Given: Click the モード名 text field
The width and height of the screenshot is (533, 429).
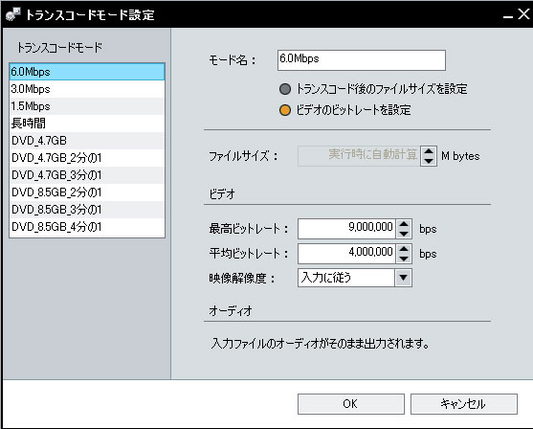Looking at the screenshot, I should 362,60.
